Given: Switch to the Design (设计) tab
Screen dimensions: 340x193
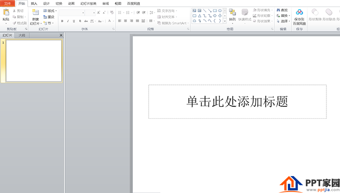Looking at the screenshot, I should click(47, 3).
